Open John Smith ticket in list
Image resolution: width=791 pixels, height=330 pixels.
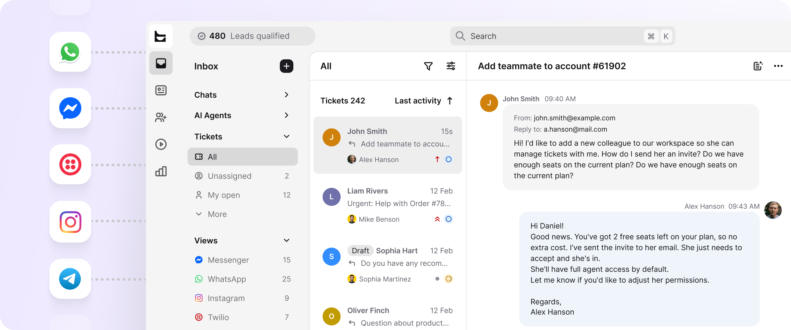[388, 145]
